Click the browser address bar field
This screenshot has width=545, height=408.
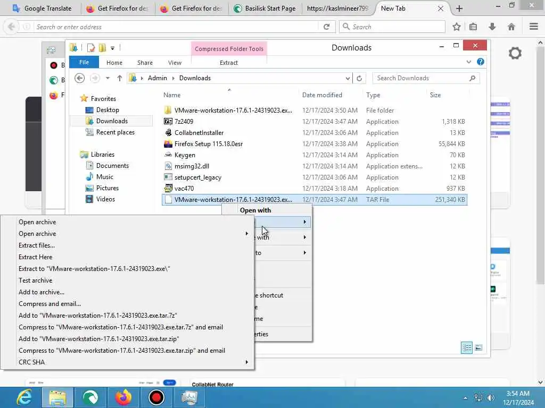click(x=176, y=27)
